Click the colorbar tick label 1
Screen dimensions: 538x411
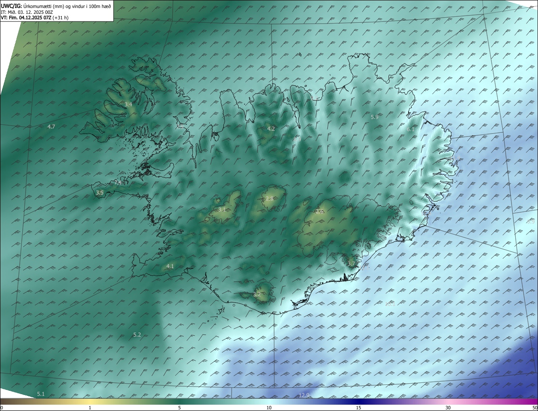click(x=90, y=408)
